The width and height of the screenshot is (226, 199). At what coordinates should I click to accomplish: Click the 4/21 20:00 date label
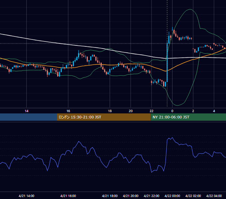(x=131, y=196)
